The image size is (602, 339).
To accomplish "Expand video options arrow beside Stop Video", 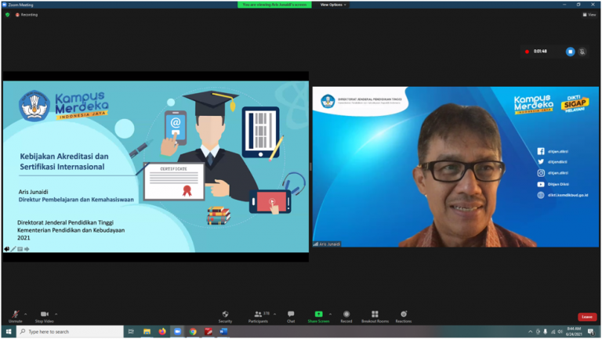I will click(x=56, y=312).
